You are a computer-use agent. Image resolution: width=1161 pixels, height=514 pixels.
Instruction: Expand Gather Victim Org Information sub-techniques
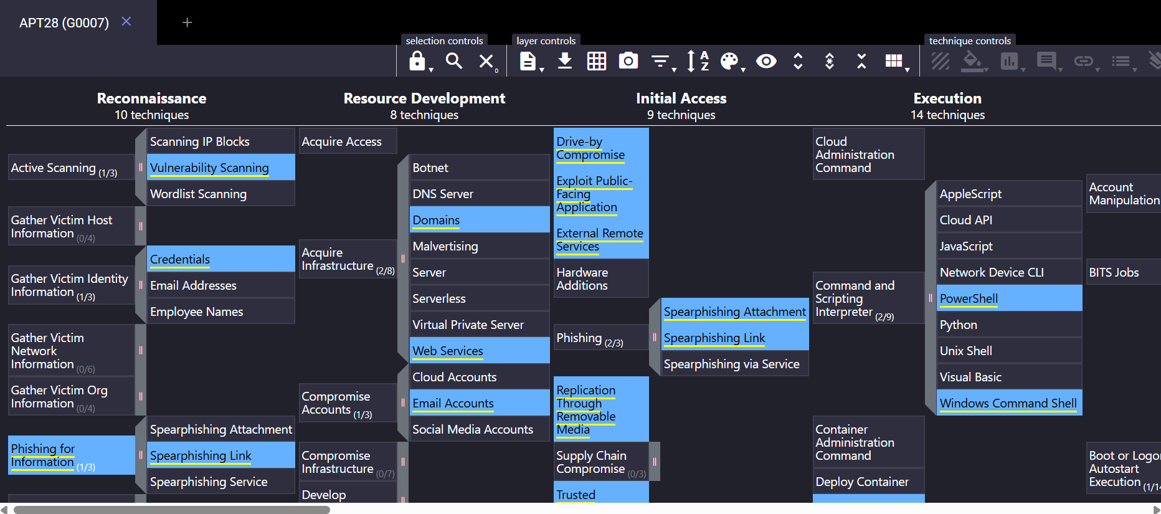(141, 396)
